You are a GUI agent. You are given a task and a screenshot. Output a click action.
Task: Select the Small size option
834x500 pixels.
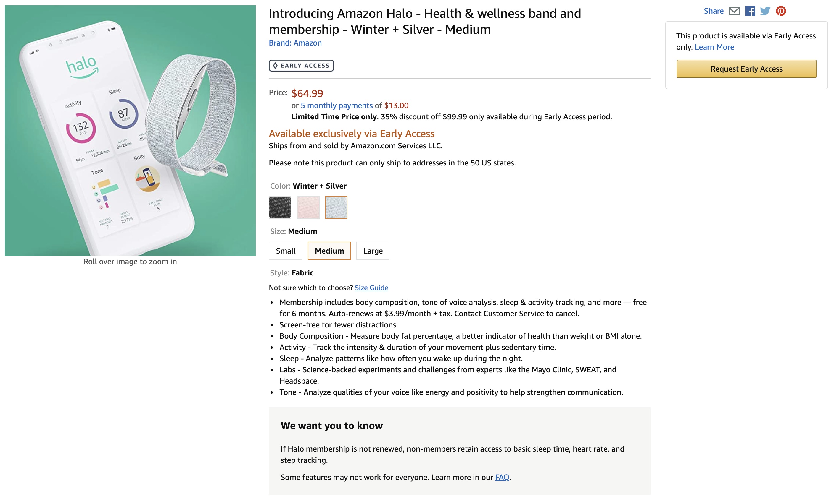tap(285, 251)
